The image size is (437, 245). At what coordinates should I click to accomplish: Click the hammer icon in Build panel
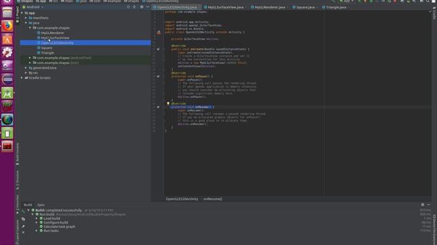23,211
